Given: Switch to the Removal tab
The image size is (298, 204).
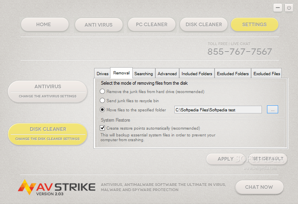Looking at the screenshot, I should point(122,73).
